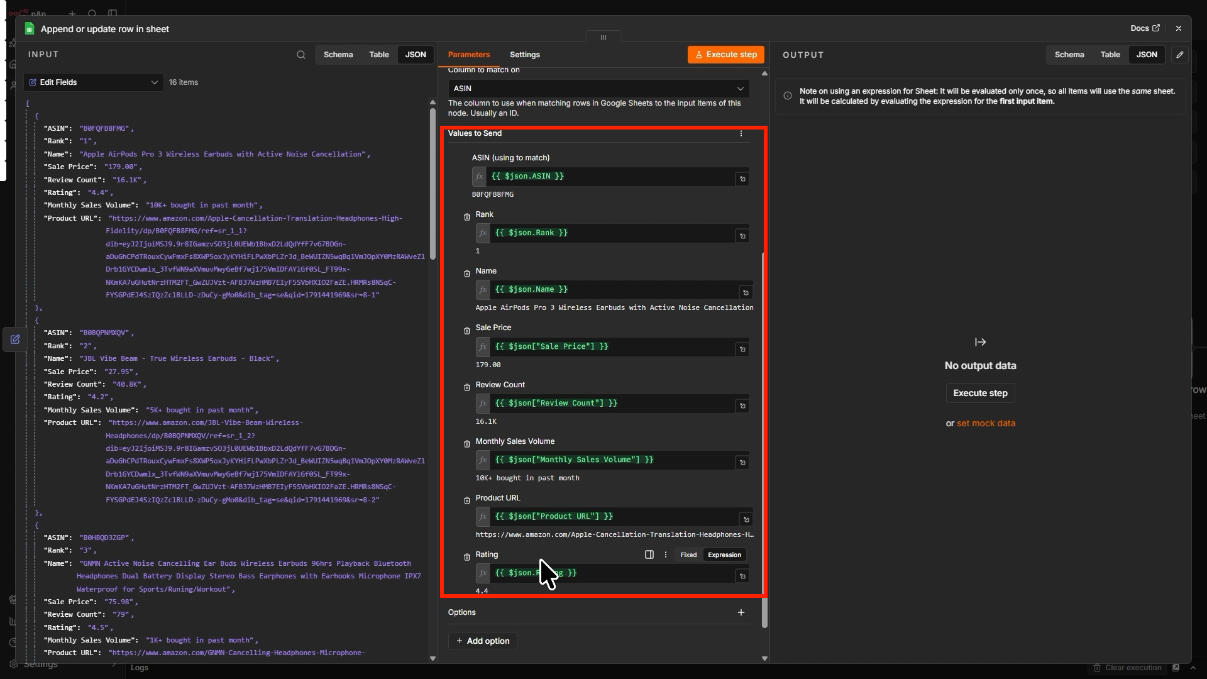Screen dimensions: 1207x679
Task: Click the Add option button
Action: pyautogui.click(x=482, y=641)
